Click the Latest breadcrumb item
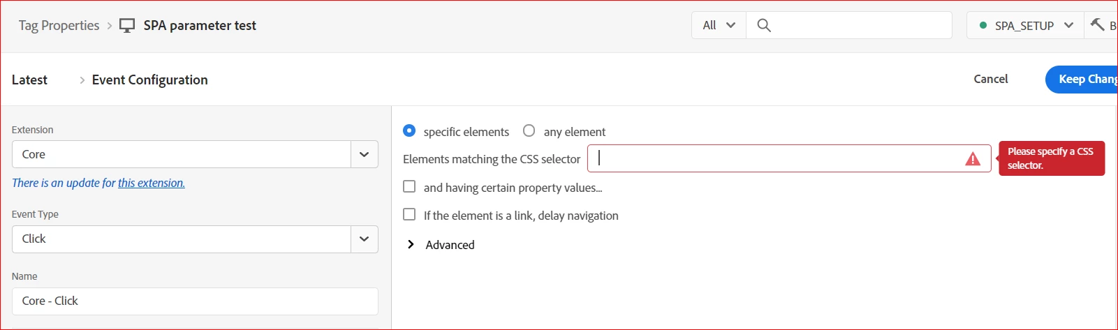 [29, 80]
